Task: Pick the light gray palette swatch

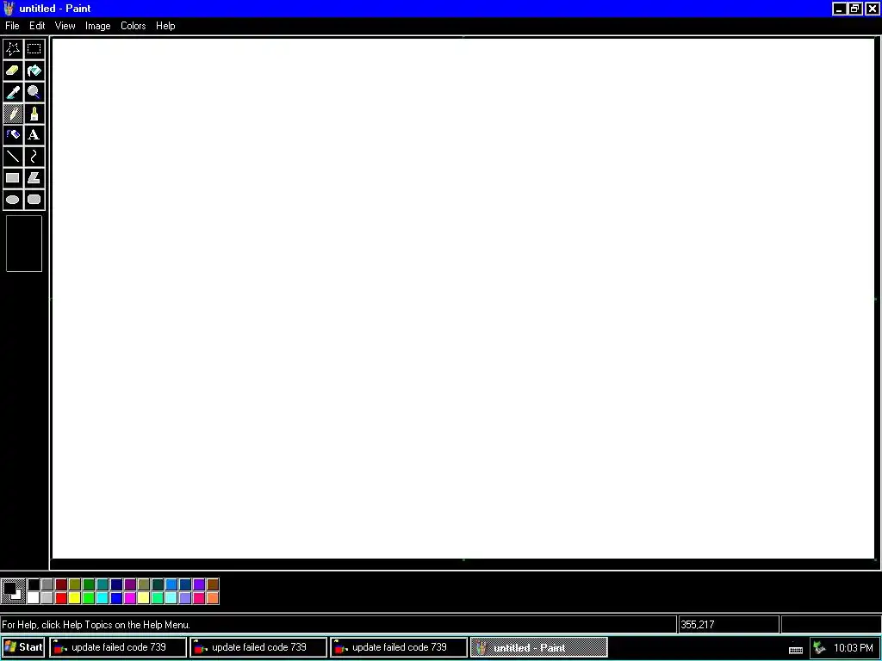Action: [x=47, y=598]
